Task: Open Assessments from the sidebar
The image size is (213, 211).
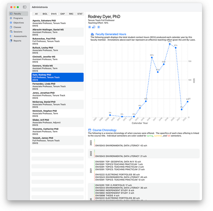Action: click(x=20, y=36)
